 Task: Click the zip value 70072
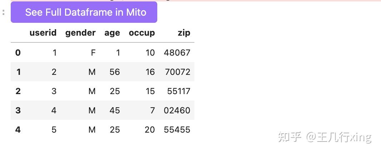[x=178, y=72]
